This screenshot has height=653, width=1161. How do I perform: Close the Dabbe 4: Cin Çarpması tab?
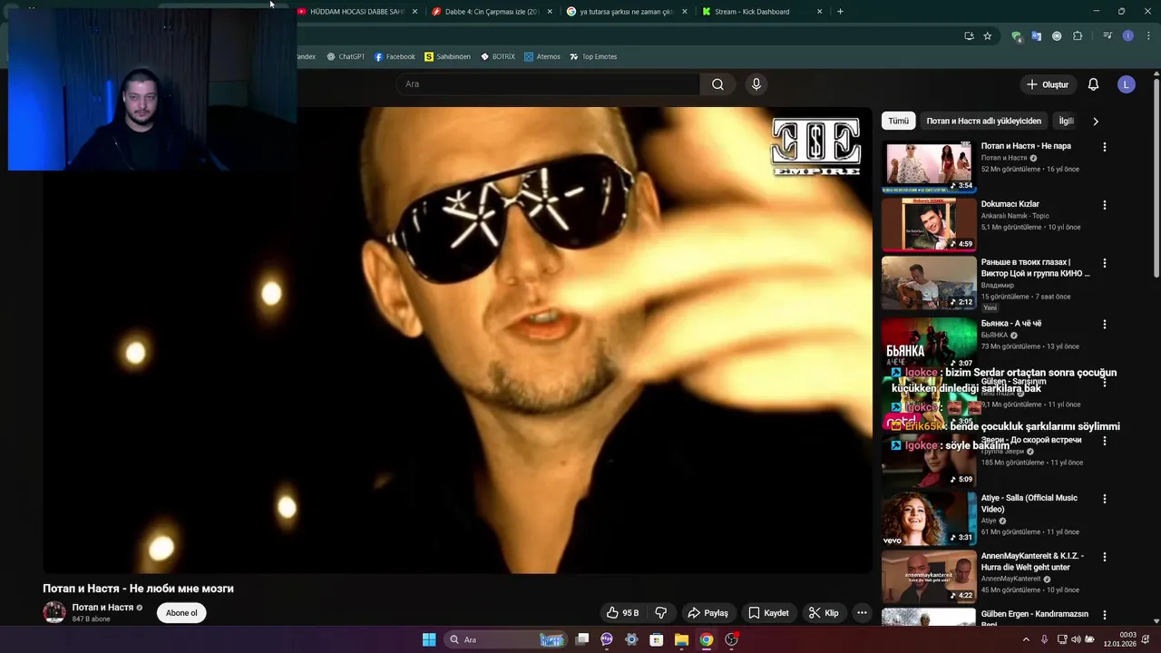point(550,12)
